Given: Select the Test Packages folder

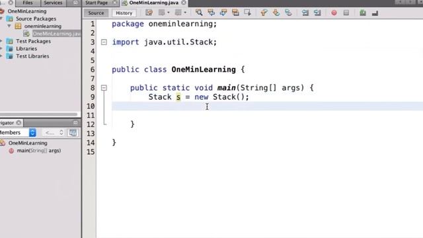Looking at the screenshot, I should pyautogui.click(x=33, y=41).
